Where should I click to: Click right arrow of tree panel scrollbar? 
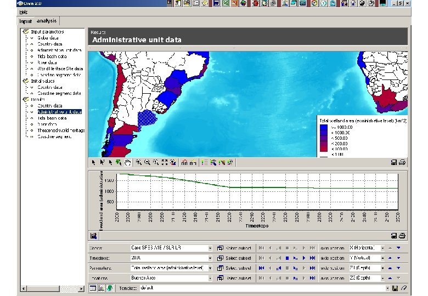tap(81, 288)
